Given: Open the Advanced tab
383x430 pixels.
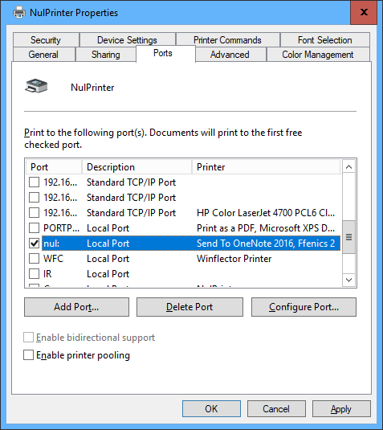Looking at the screenshot, I should pyautogui.click(x=230, y=55).
